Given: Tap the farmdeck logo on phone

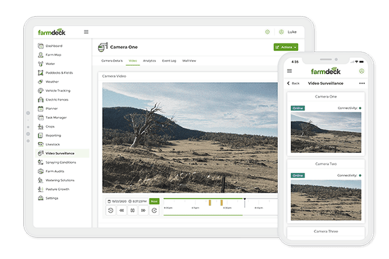Looking at the screenshot, I should pyautogui.click(x=326, y=71).
